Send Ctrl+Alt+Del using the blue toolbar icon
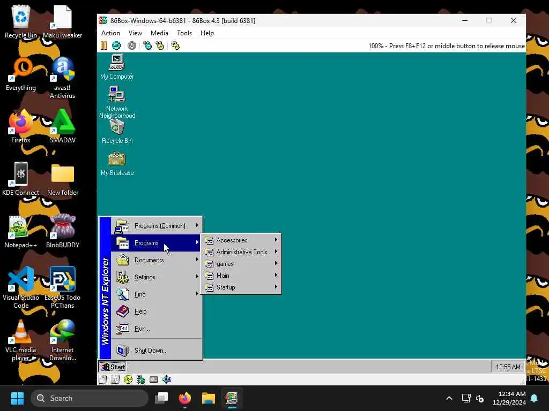The height and width of the screenshot is (411, 549). click(x=147, y=45)
